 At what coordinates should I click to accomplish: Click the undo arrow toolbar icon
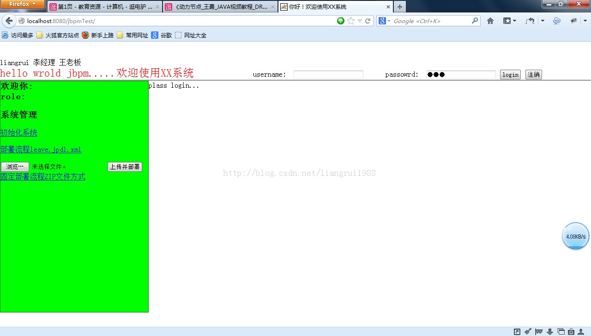(530, 21)
